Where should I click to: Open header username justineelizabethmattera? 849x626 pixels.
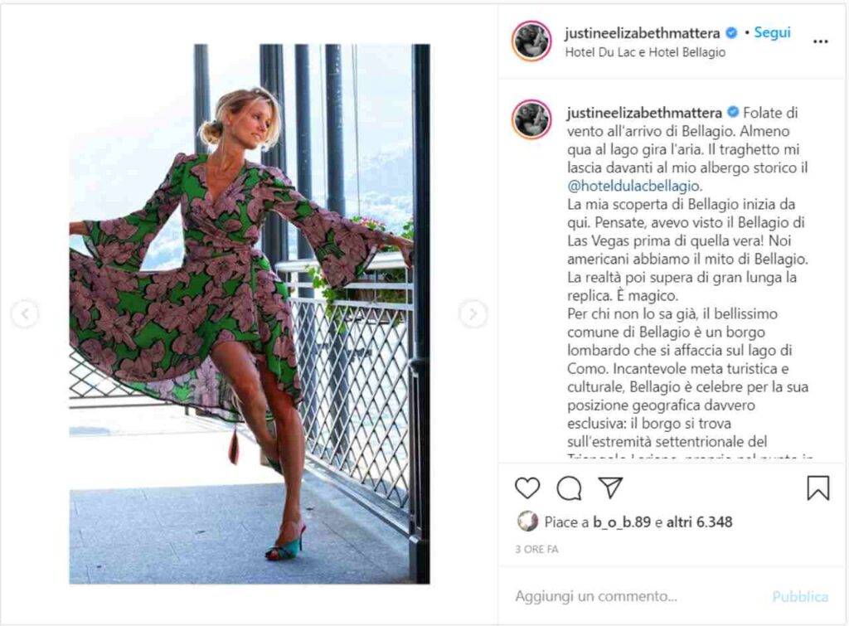coord(643,33)
